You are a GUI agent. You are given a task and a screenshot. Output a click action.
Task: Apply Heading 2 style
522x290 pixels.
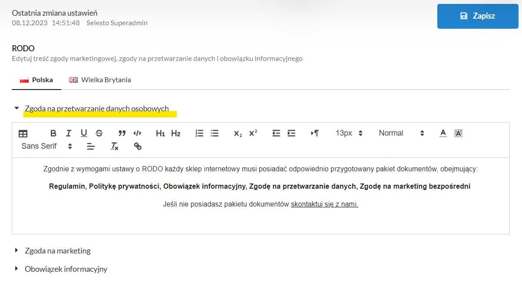175,133
